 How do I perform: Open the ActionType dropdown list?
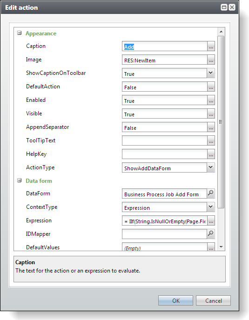point(210,167)
